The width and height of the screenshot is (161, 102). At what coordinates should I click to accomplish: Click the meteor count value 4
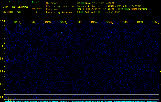coord(37,12)
